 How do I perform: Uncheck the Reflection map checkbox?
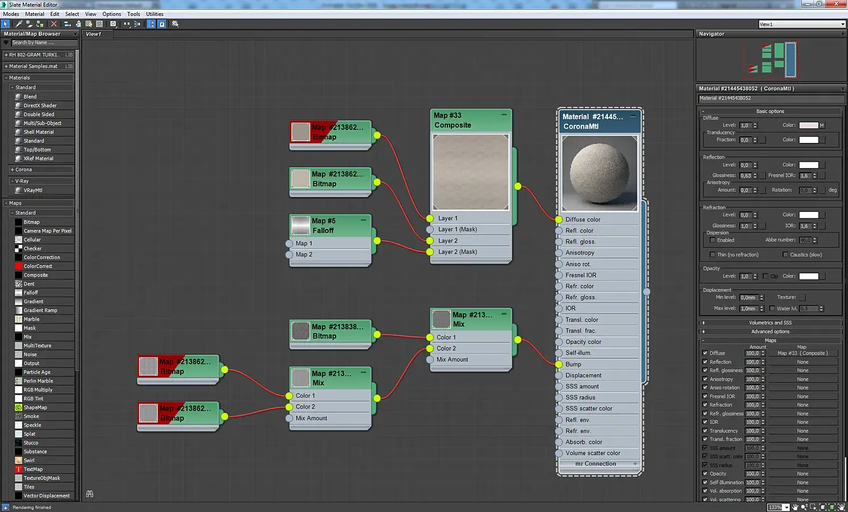[705, 362]
